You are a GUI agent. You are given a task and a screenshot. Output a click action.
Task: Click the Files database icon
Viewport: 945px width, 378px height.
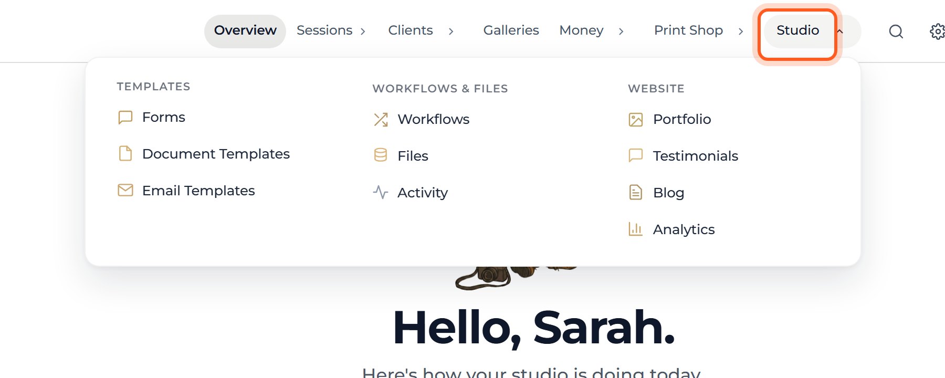(381, 155)
